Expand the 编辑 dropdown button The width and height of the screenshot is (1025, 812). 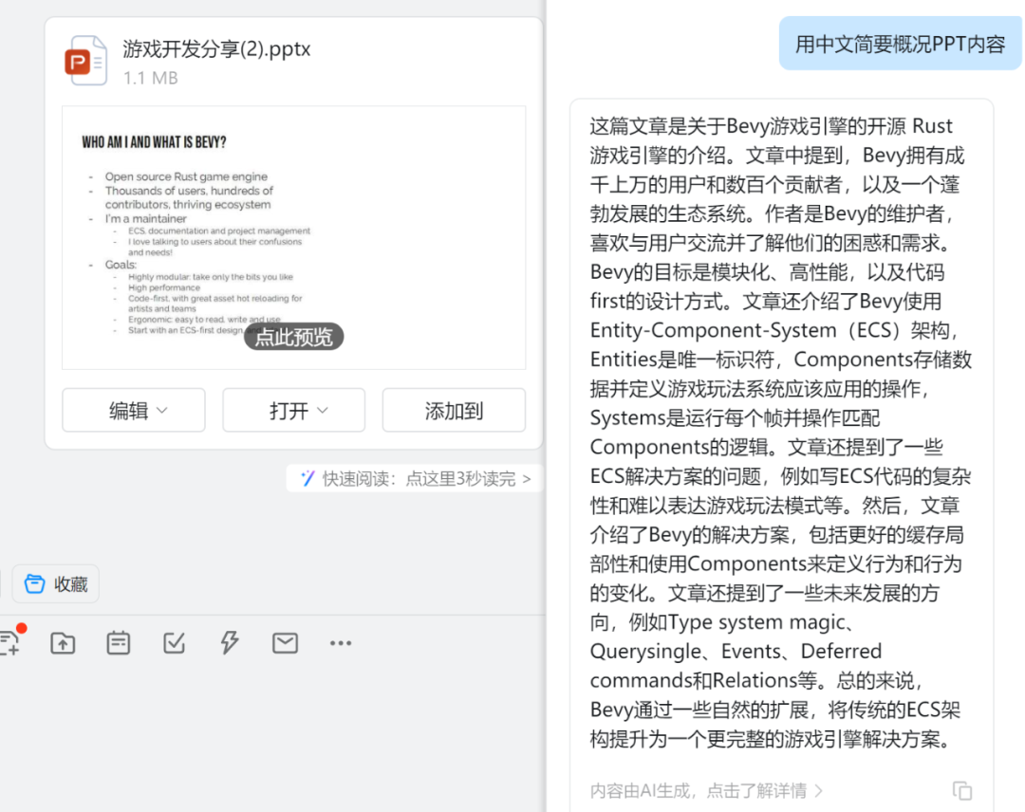pos(134,410)
